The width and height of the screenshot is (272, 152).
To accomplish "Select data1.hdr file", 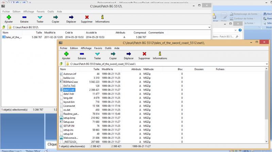I will (x=69, y=94).
